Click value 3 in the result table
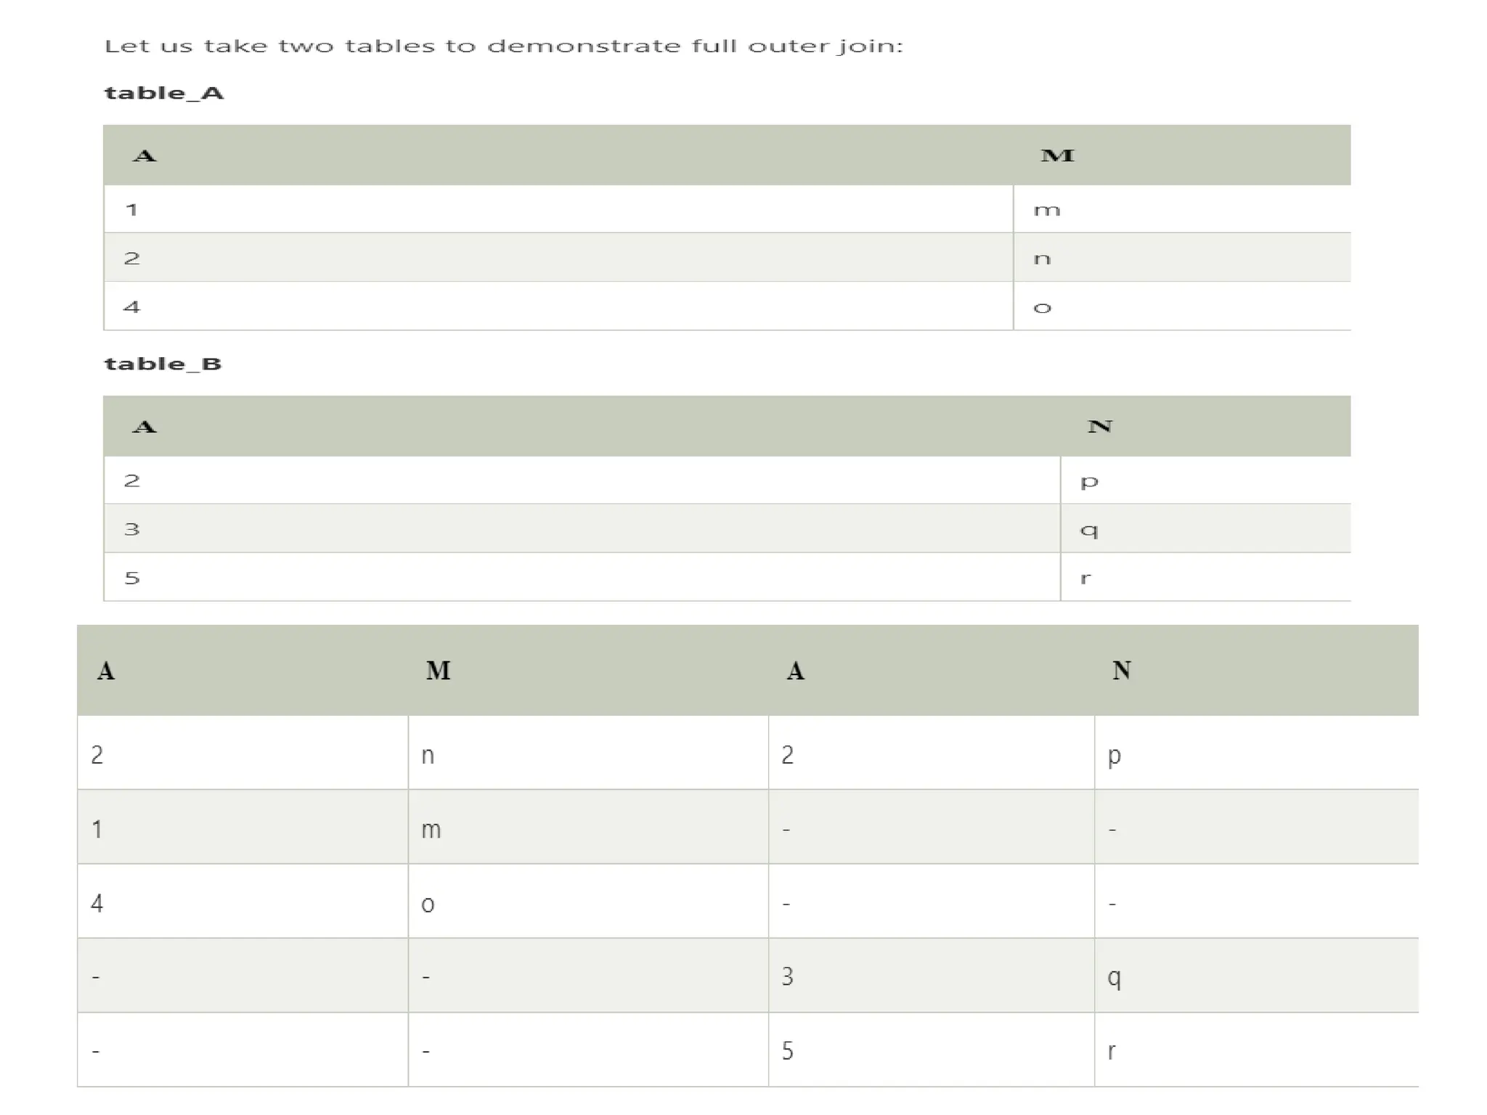 932,976
